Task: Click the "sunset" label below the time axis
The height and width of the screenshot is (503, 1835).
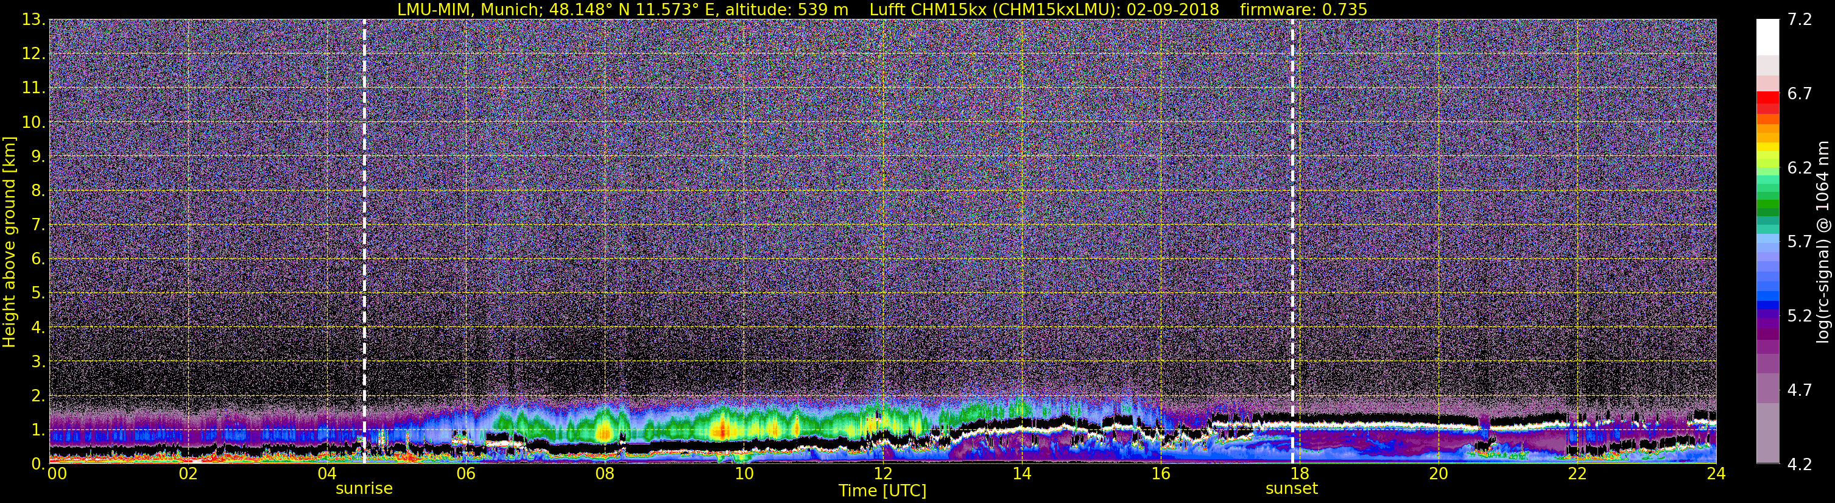Action: (1292, 489)
